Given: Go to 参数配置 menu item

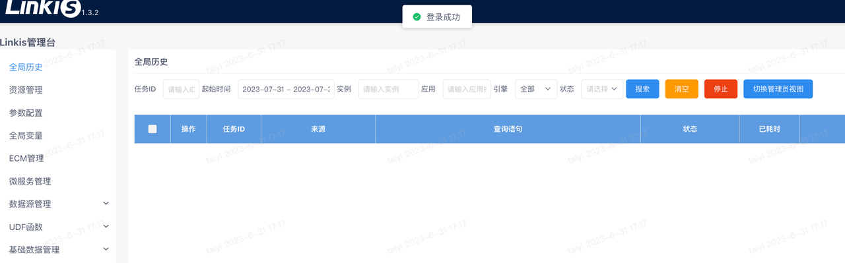Looking at the screenshot, I should click(26, 113).
